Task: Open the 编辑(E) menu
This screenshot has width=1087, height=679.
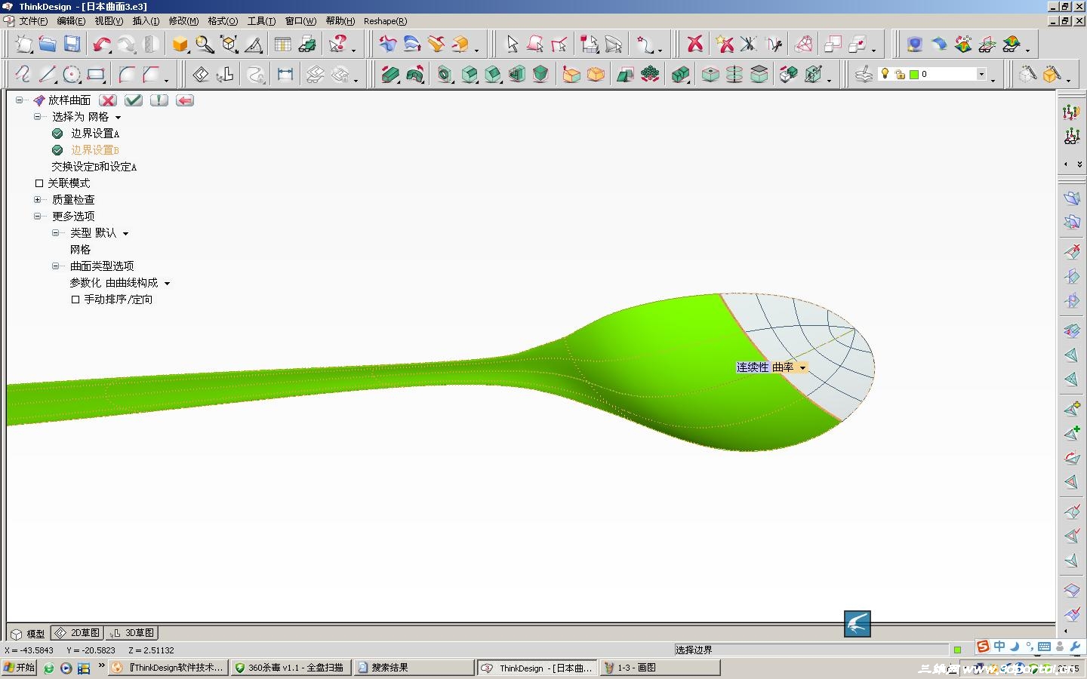Action: pyautogui.click(x=71, y=21)
